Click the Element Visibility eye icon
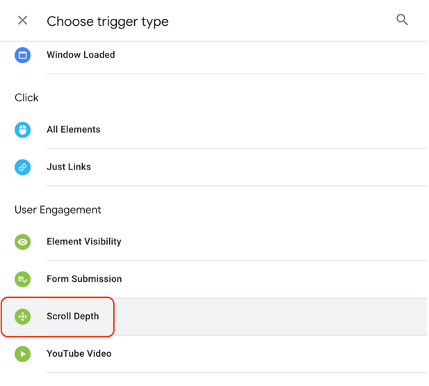This screenshot has height=386, width=429. point(22,242)
